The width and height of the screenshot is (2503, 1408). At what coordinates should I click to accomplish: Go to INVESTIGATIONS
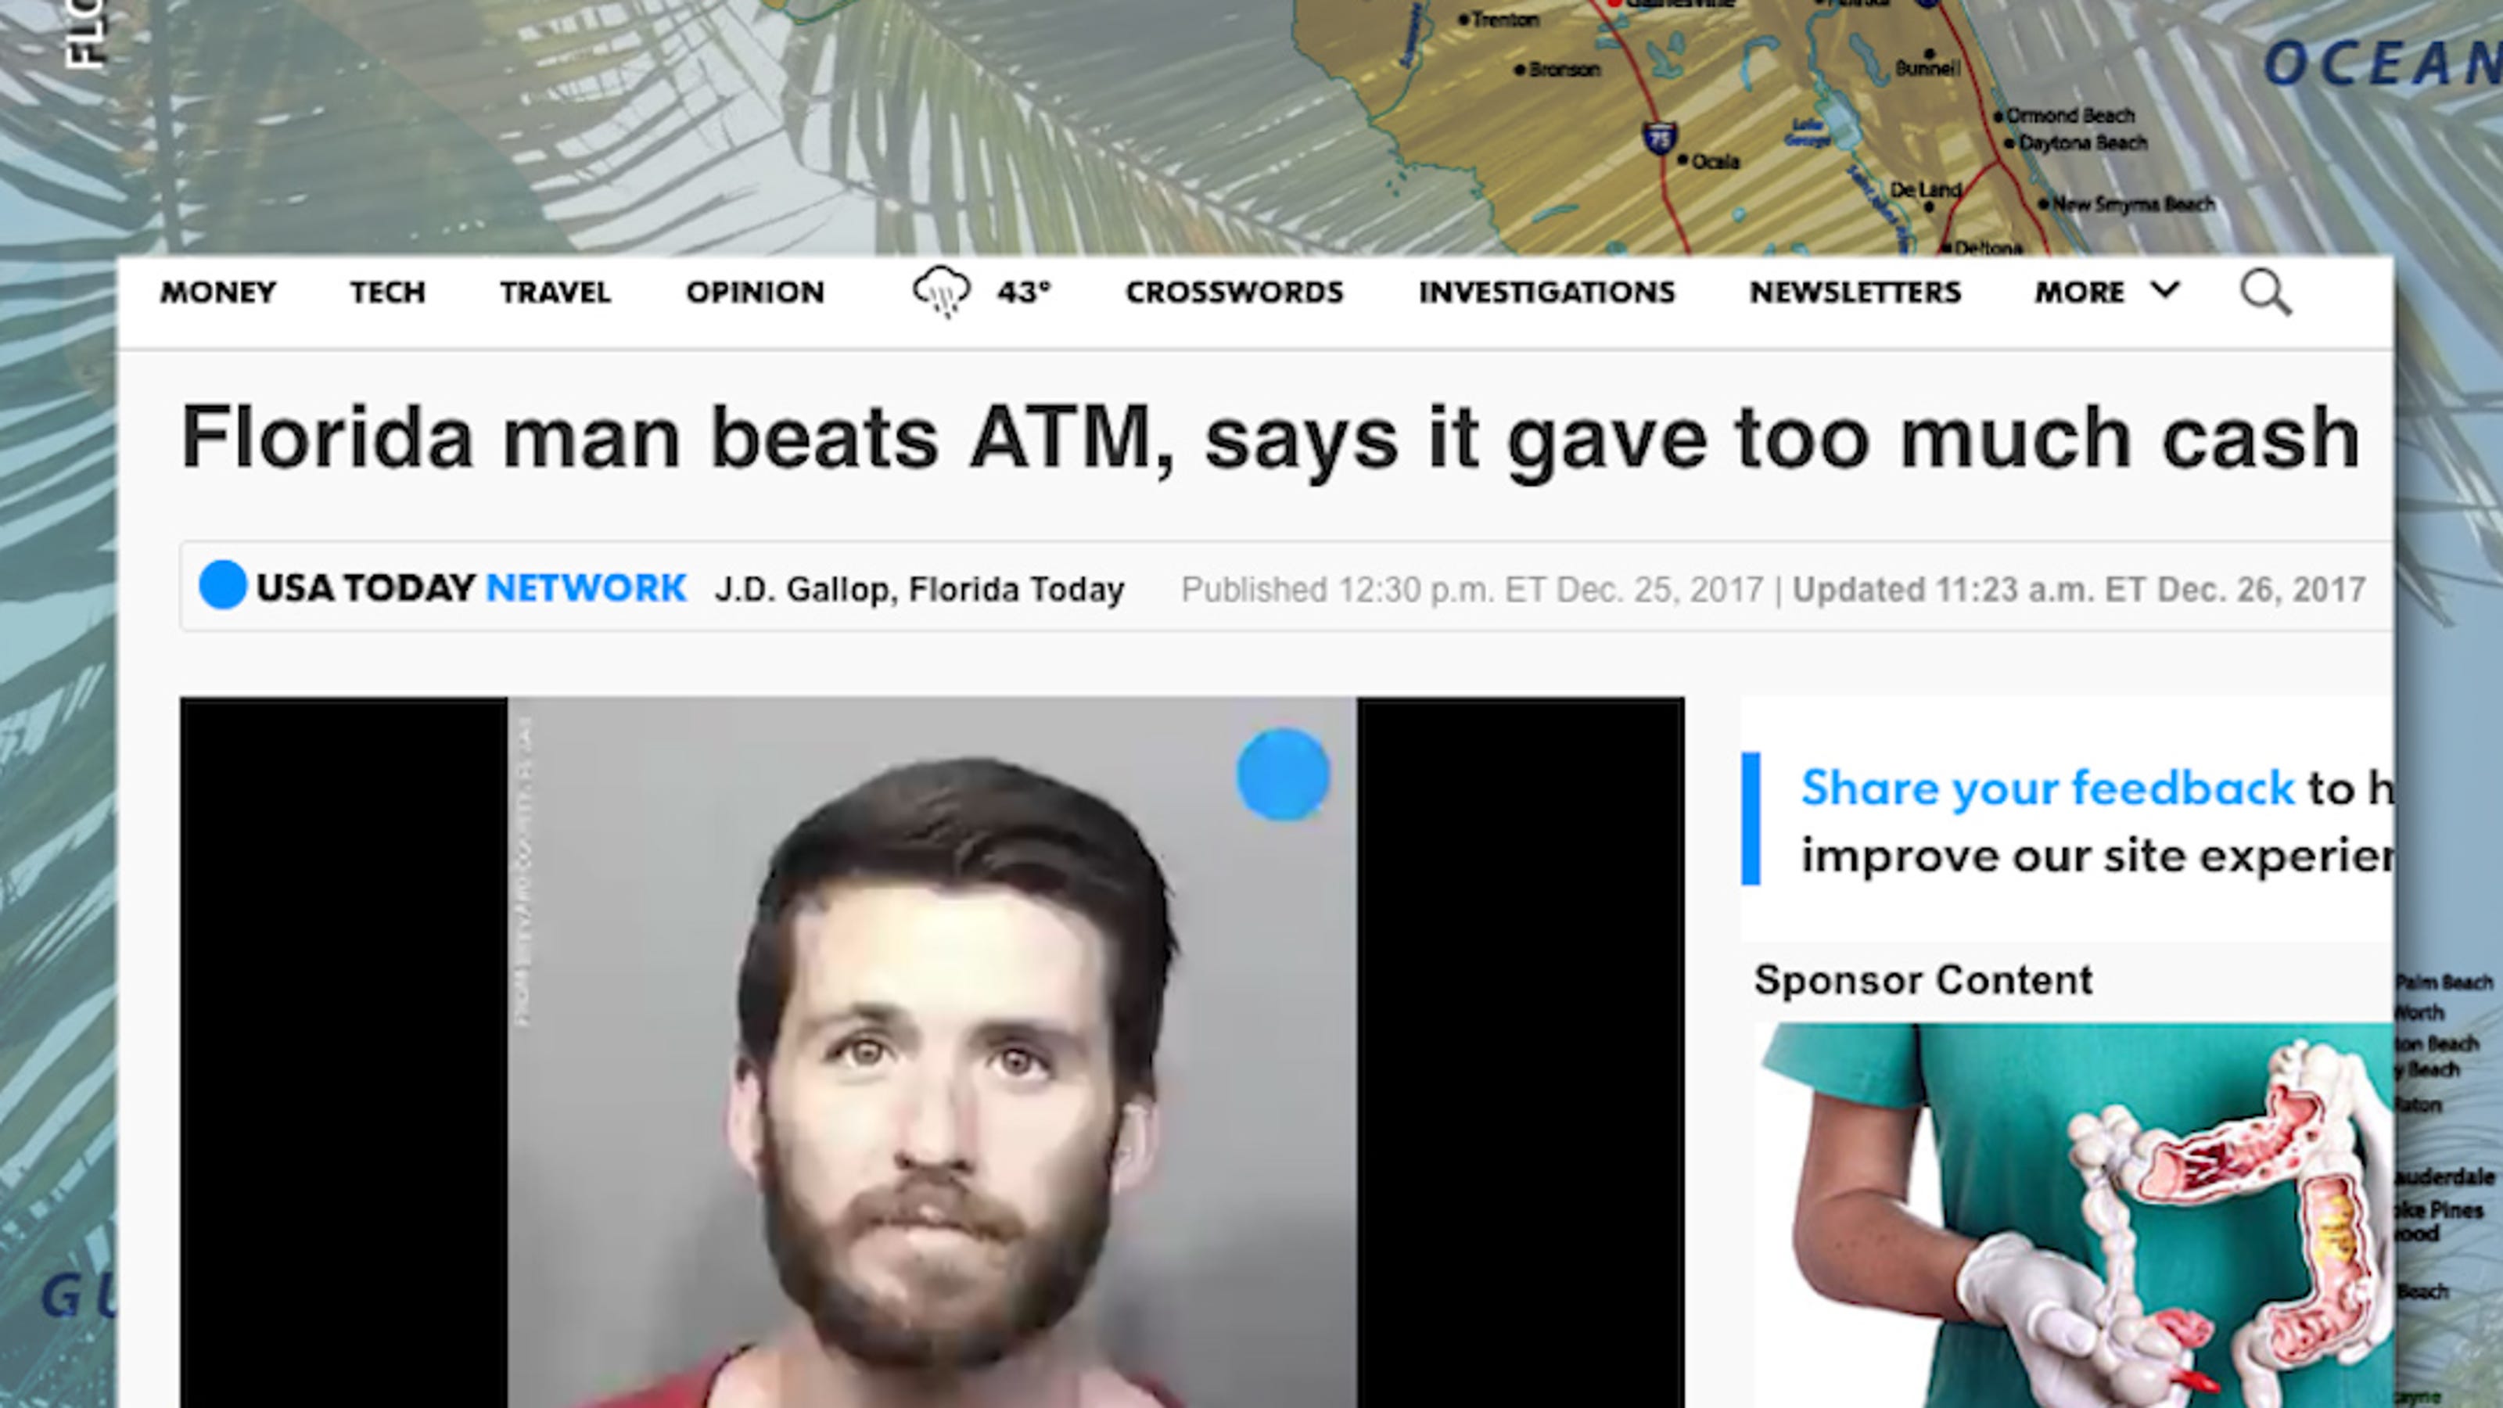coord(1547,293)
